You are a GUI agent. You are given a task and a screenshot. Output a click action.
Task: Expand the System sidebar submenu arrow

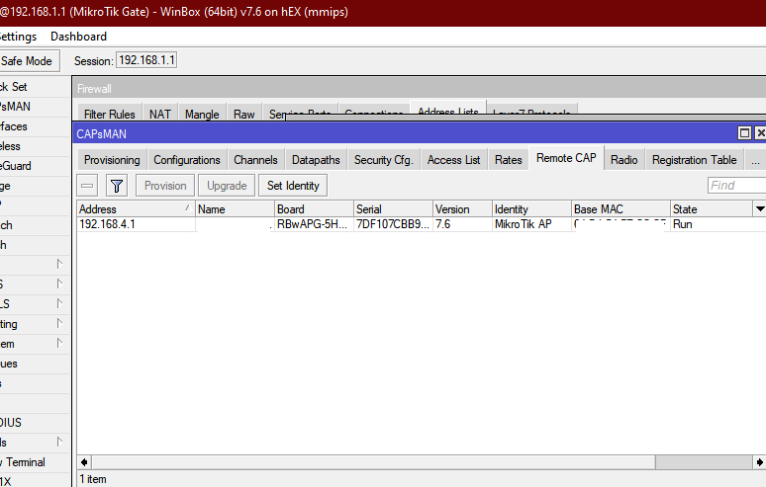click(59, 343)
